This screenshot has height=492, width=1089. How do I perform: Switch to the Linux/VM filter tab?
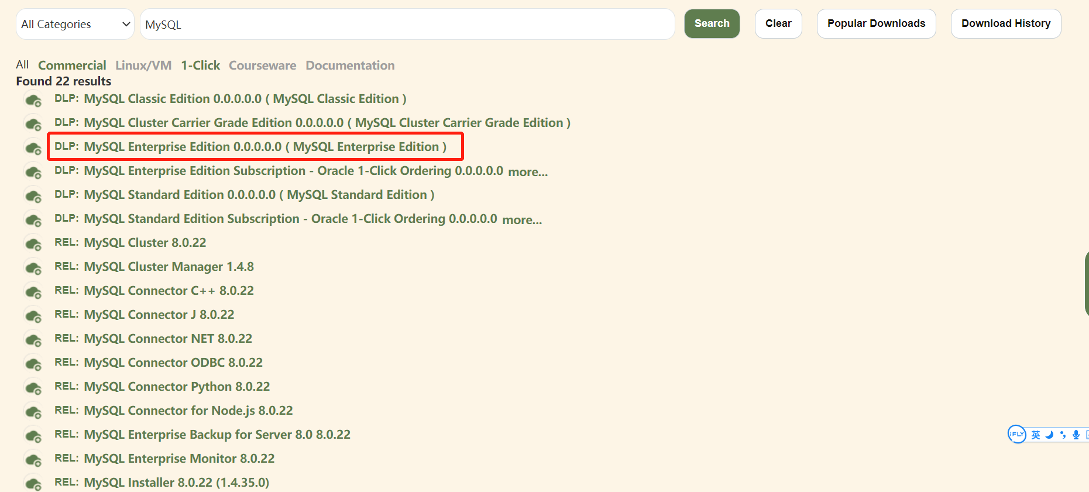click(x=143, y=66)
